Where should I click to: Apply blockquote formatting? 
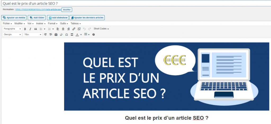click(x=36, y=29)
